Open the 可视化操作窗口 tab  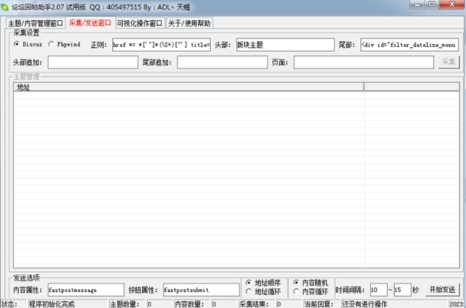[x=141, y=23]
